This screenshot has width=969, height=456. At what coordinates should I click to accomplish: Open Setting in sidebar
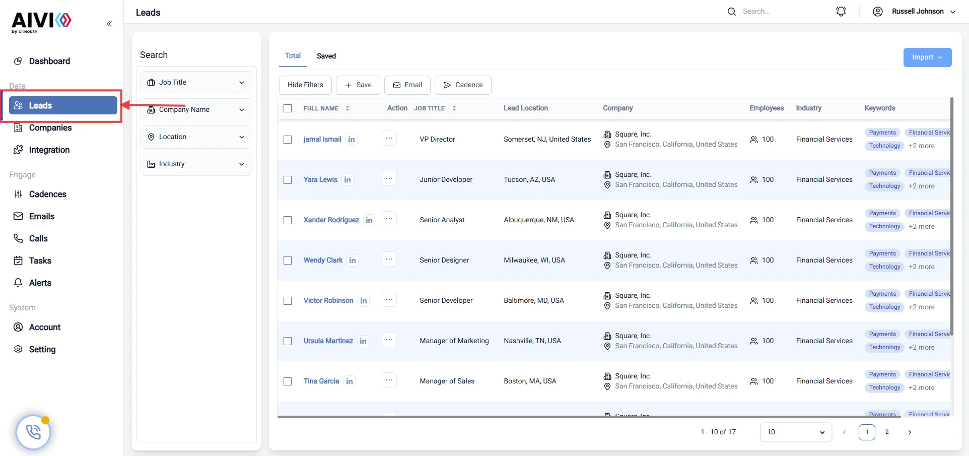click(42, 349)
